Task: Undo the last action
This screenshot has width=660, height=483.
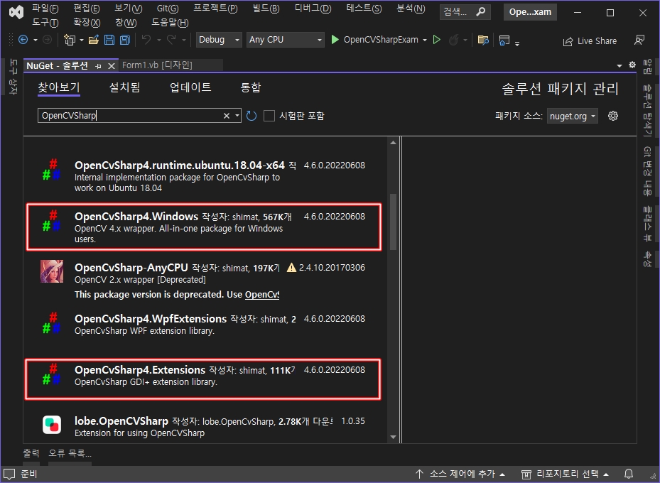Action: pyautogui.click(x=146, y=40)
